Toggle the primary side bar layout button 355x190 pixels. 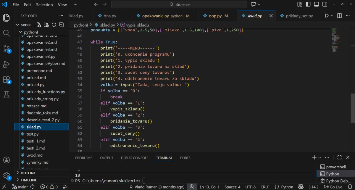click(x=308, y=4)
